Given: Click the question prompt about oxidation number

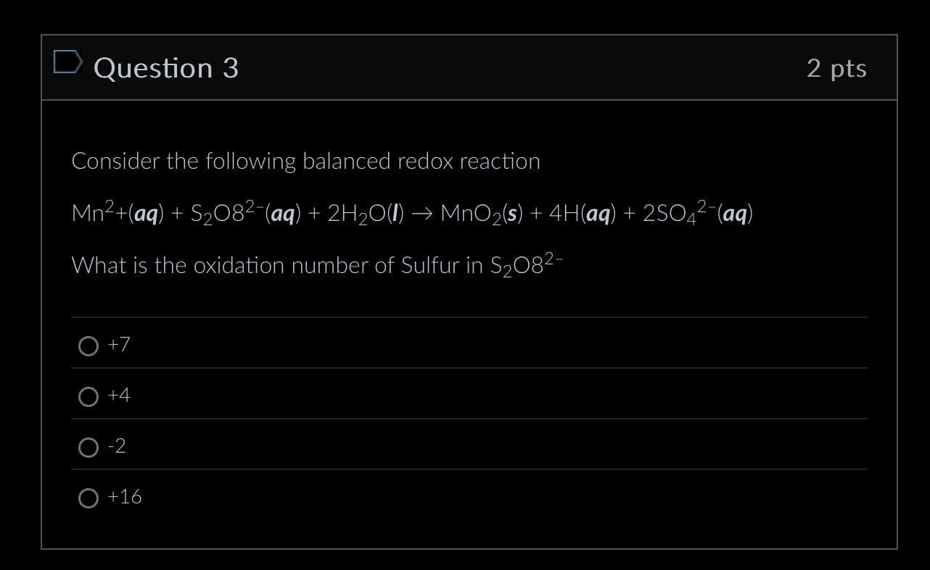Looking at the screenshot, I should click(317, 265).
